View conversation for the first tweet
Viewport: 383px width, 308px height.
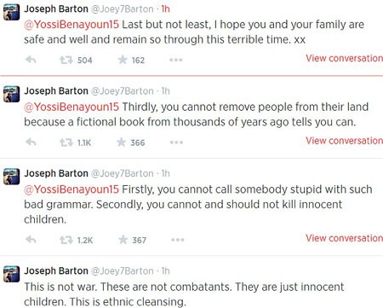click(344, 58)
